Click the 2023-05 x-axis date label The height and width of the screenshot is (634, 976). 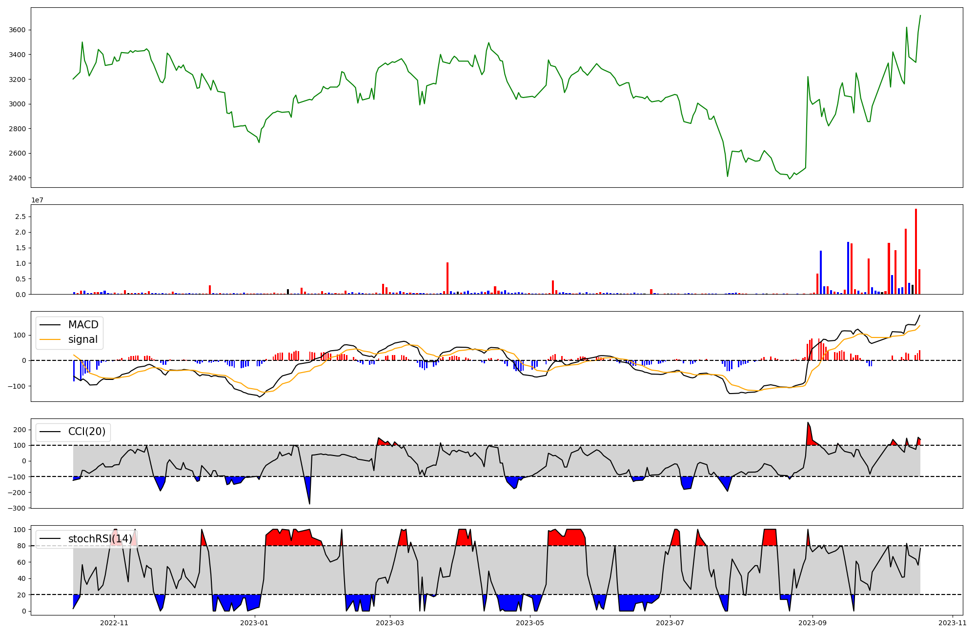click(530, 622)
